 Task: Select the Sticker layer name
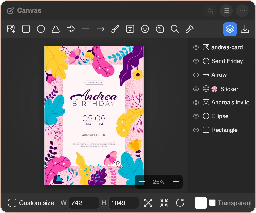(x=229, y=89)
